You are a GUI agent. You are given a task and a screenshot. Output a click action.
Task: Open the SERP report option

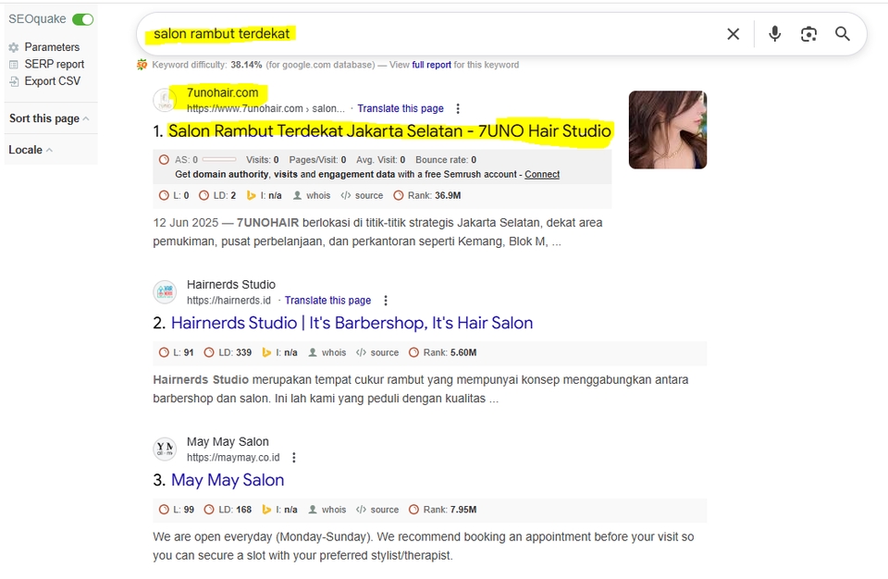pos(55,64)
